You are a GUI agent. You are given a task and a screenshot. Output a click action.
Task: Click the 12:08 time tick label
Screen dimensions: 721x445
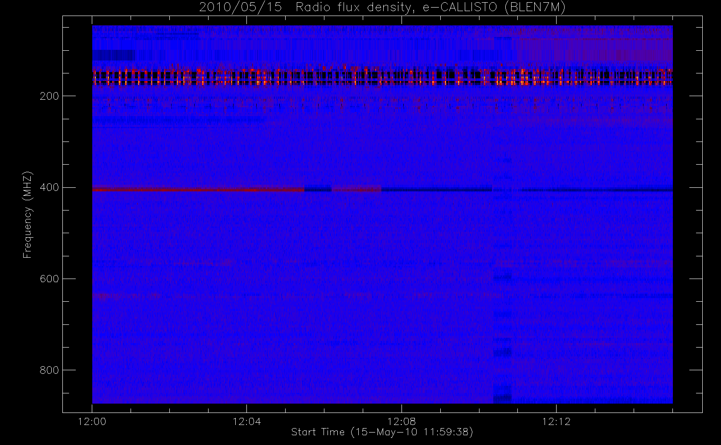pyautogui.click(x=401, y=421)
